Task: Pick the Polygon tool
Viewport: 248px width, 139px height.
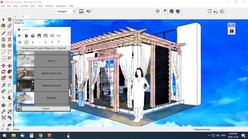Action: [10, 46]
